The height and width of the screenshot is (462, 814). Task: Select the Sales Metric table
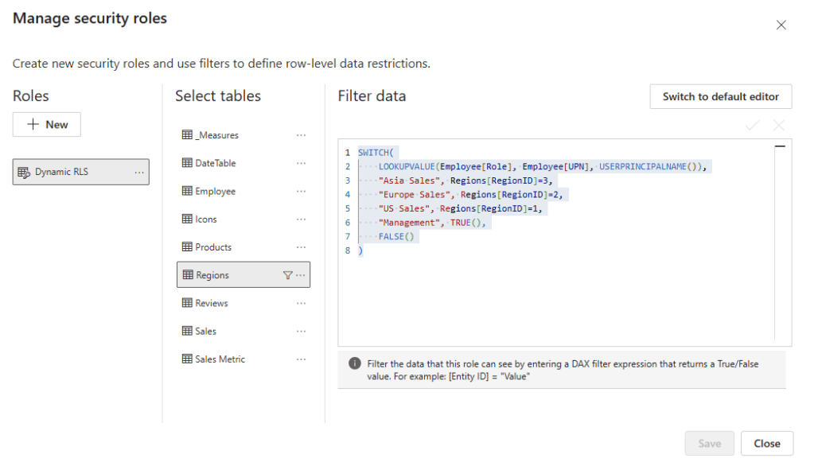[220, 359]
